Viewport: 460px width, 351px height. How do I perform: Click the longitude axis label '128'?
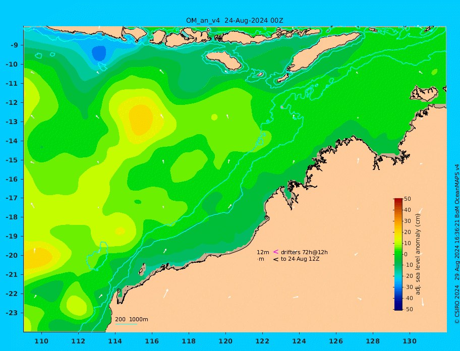373,341
